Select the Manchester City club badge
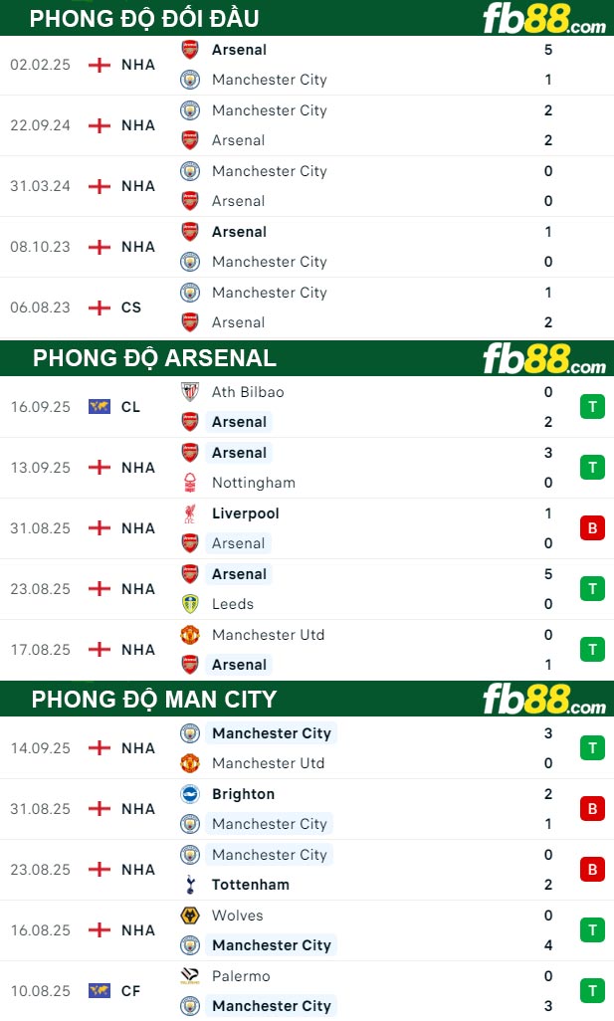 point(187,80)
